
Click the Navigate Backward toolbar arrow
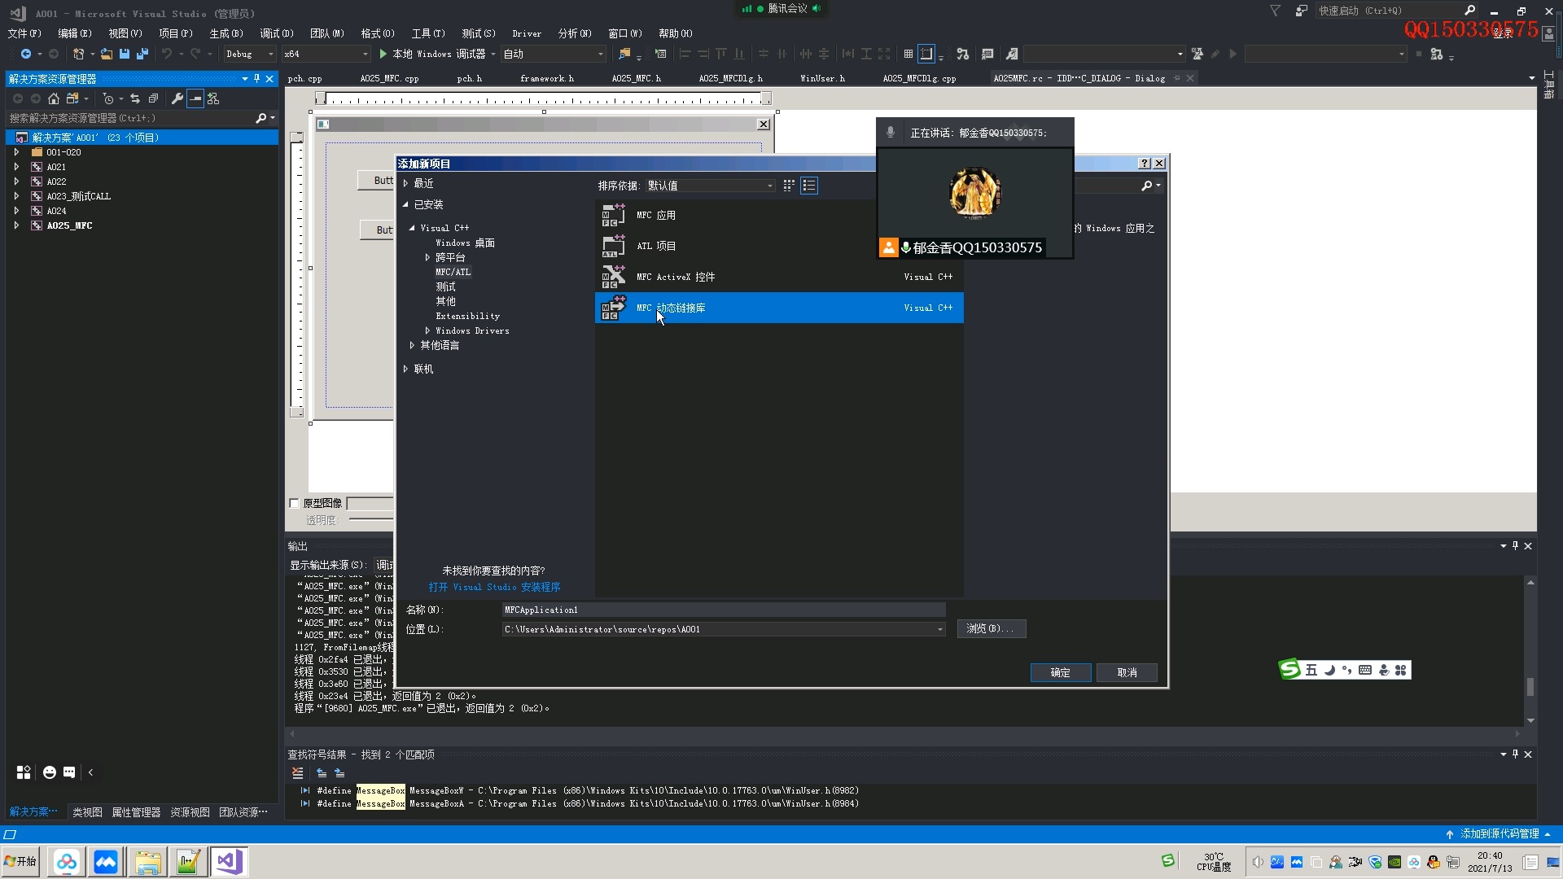(x=26, y=54)
